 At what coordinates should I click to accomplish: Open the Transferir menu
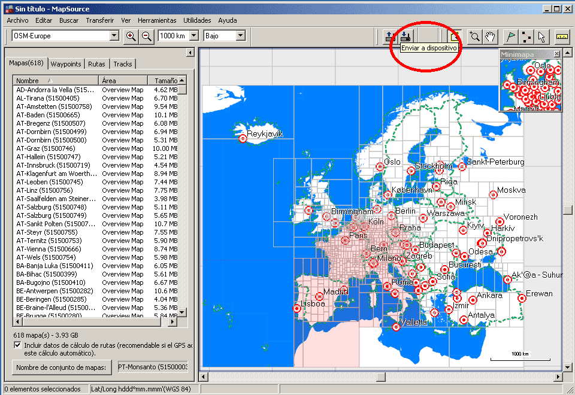pyautogui.click(x=100, y=20)
